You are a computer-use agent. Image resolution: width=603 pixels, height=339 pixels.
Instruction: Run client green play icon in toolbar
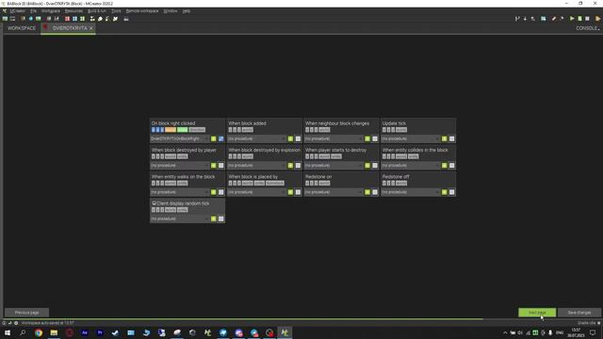(572, 19)
